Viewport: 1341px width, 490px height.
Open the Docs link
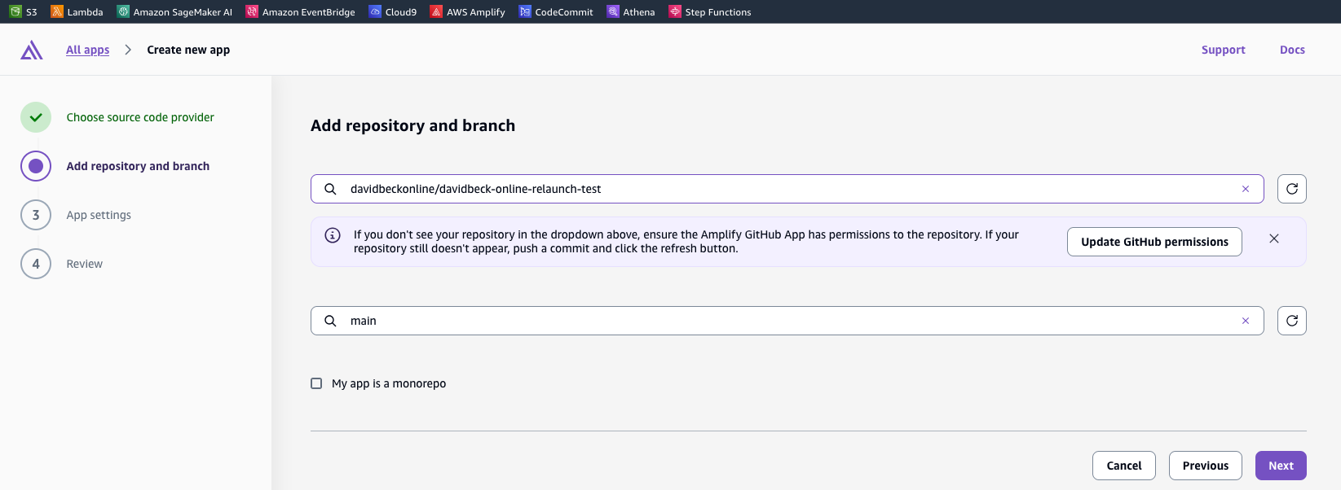coord(1291,50)
